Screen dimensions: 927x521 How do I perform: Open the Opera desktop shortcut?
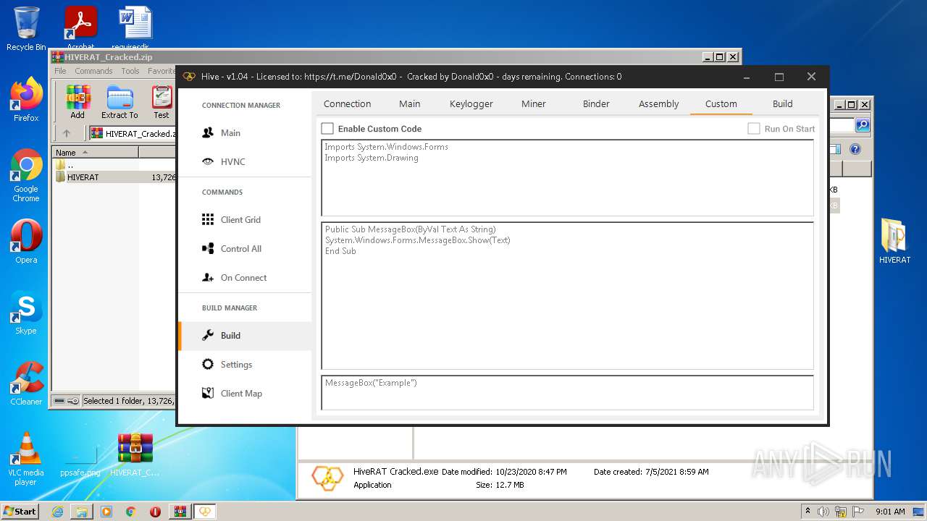pos(26,242)
